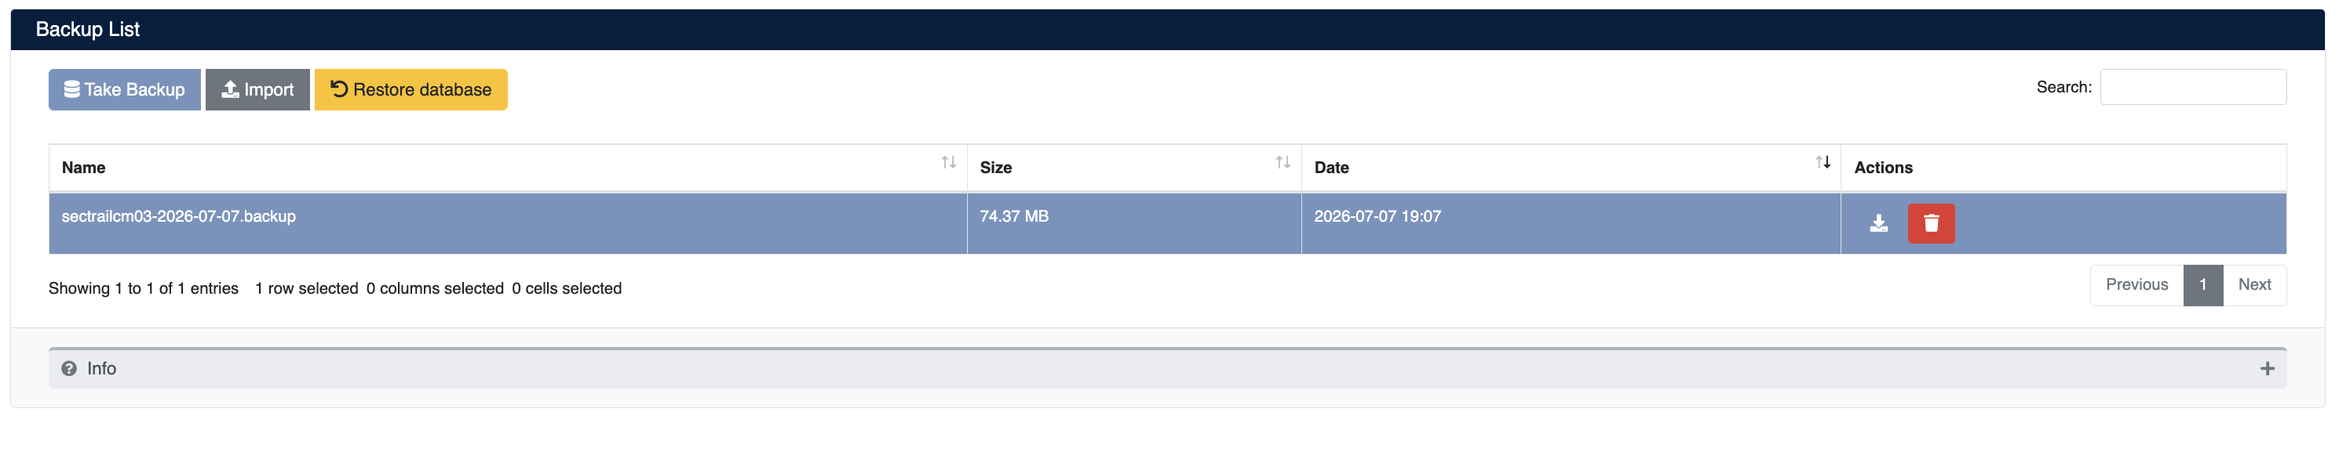Viewport: 2339px width, 470px height.
Task: Click Take Backup button
Action: tap(124, 89)
